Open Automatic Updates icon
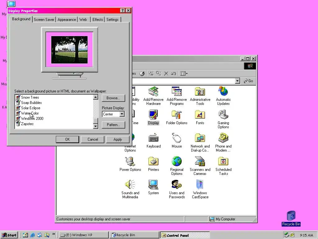Screen dimensions: 318x239 click(x=223, y=96)
